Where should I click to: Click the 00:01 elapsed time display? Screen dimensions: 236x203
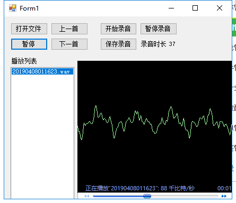[224, 188]
